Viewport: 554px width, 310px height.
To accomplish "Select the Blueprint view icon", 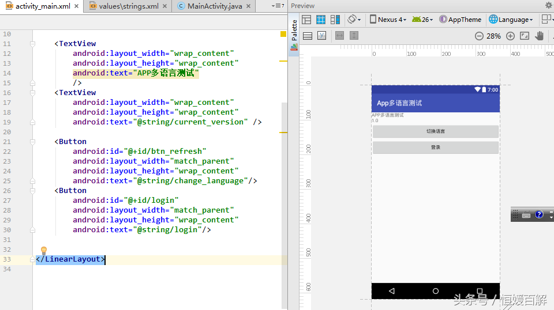I will 321,20.
